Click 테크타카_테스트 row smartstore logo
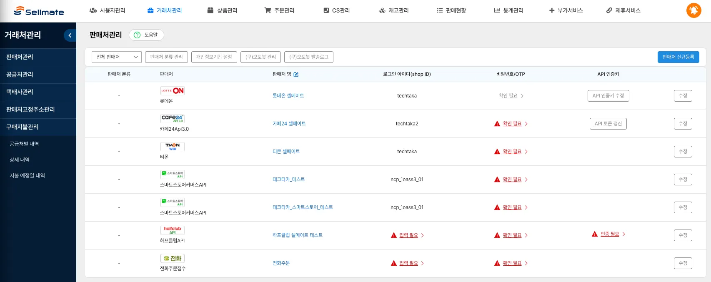 tap(173, 175)
